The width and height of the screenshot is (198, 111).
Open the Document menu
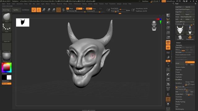20,4
